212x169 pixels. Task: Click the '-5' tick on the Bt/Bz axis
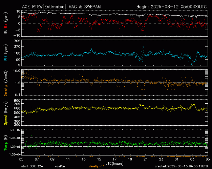pyautogui.click(x=18, y=30)
